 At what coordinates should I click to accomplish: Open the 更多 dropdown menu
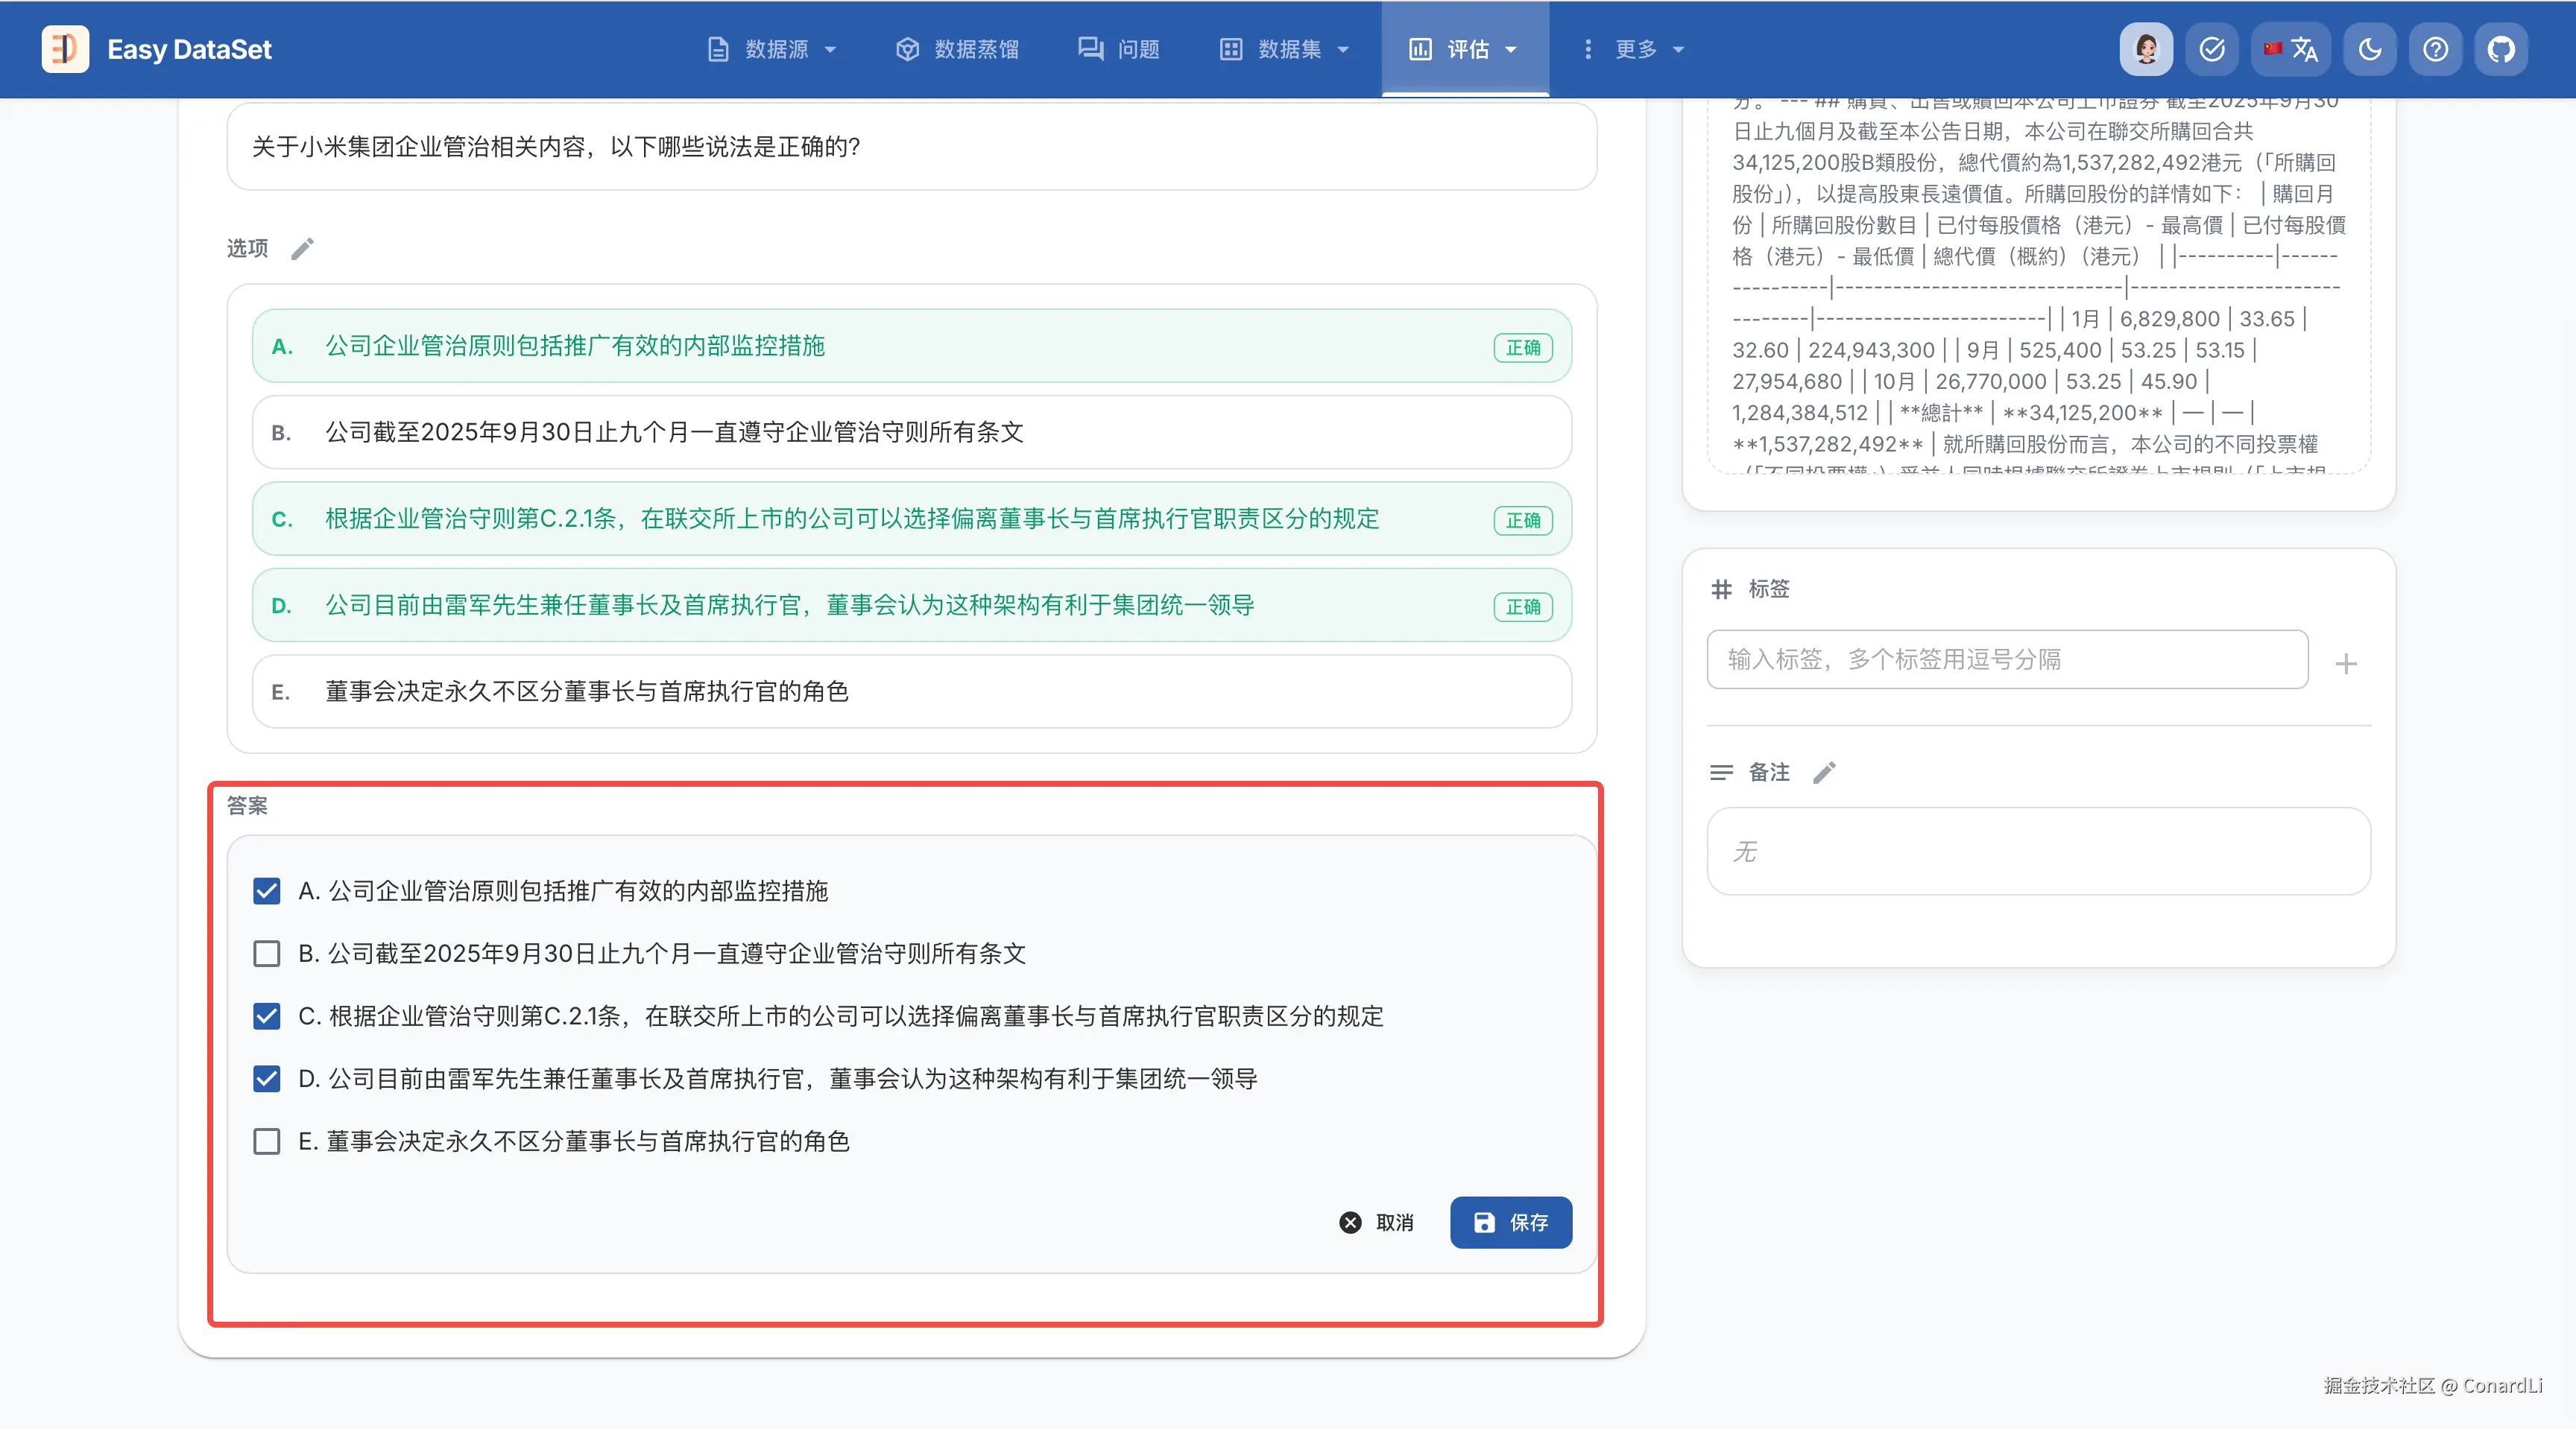(x=1634, y=49)
